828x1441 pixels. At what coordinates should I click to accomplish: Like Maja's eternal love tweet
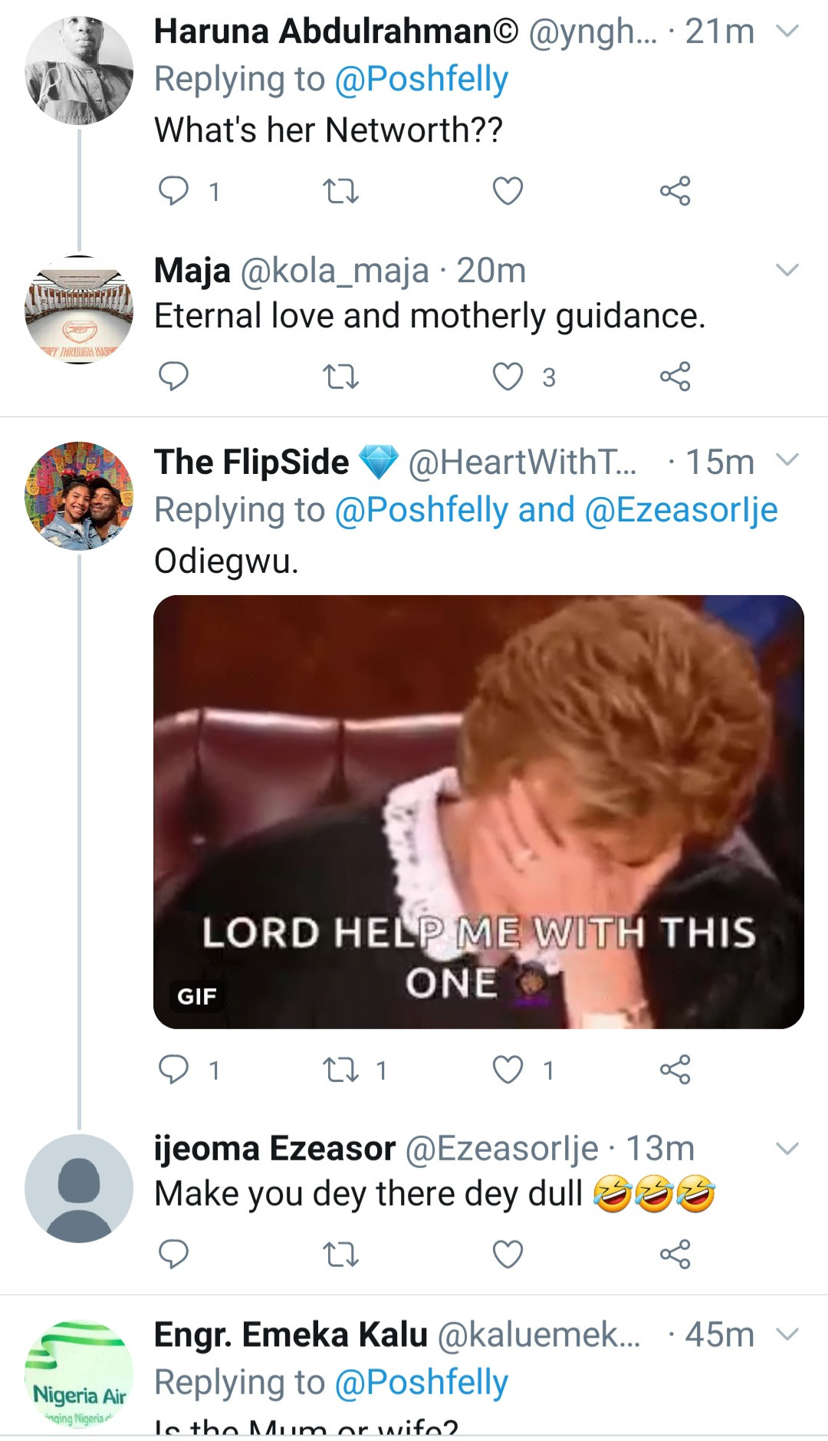point(508,377)
